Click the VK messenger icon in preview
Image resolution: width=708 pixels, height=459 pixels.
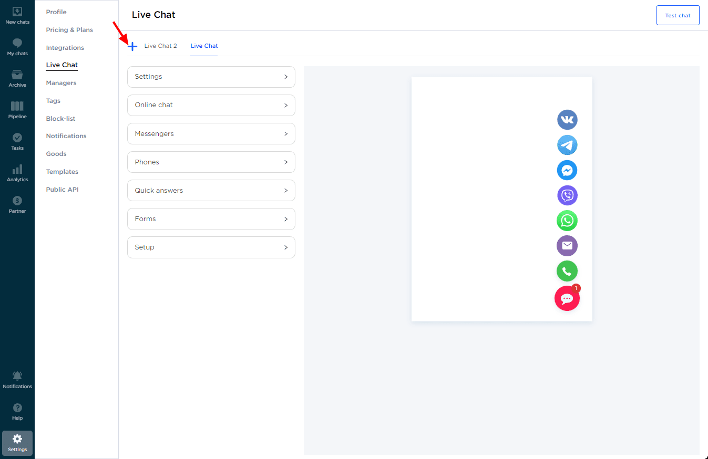567,120
